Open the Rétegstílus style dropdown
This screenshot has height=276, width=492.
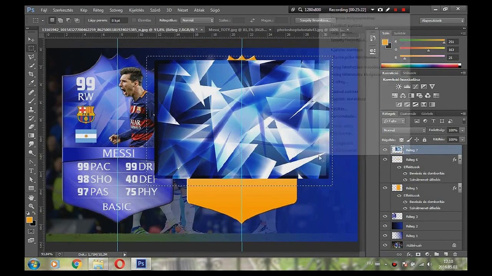click(x=197, y=20)
